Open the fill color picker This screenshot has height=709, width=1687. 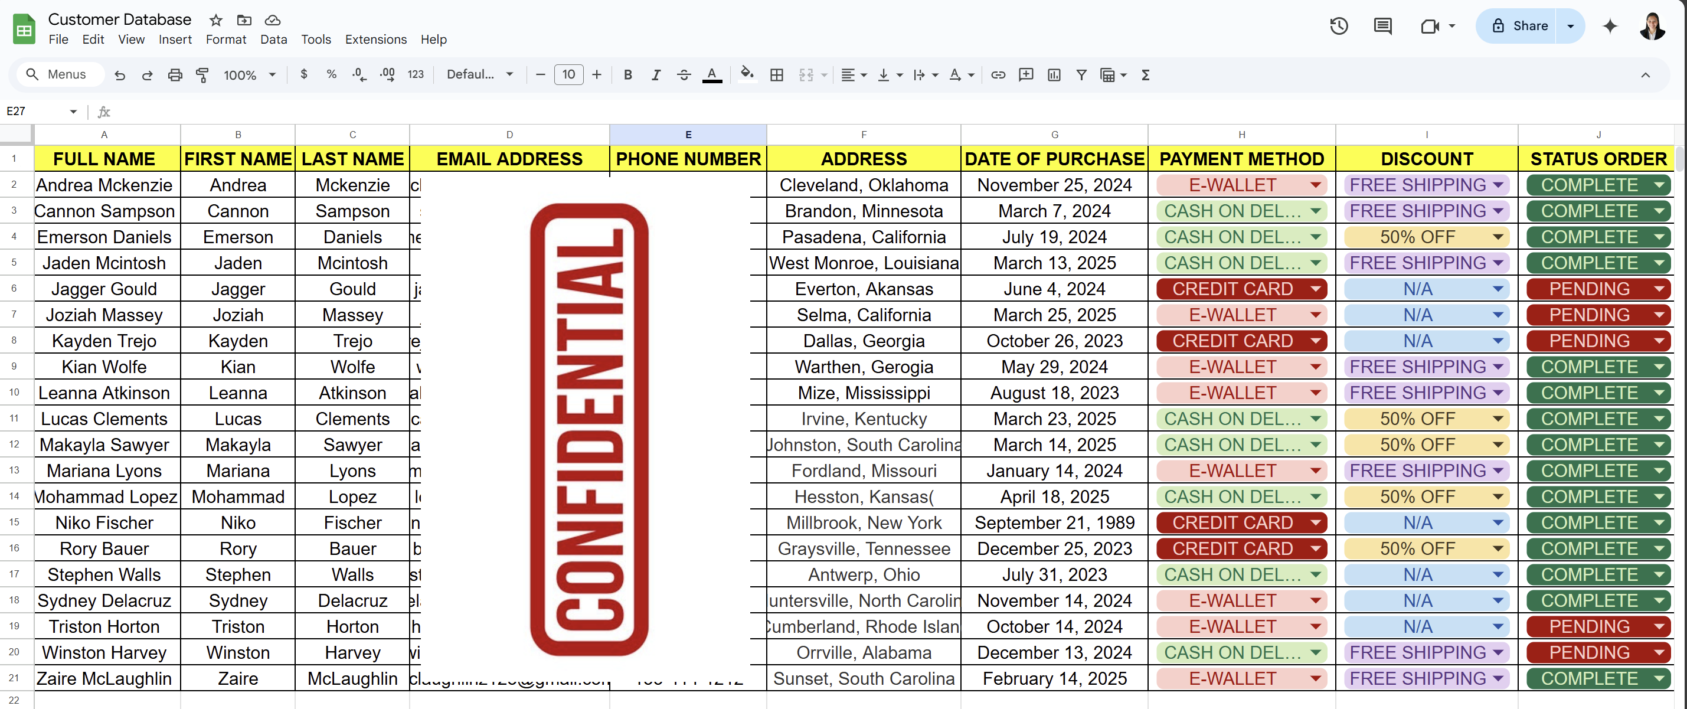(746, 75)
